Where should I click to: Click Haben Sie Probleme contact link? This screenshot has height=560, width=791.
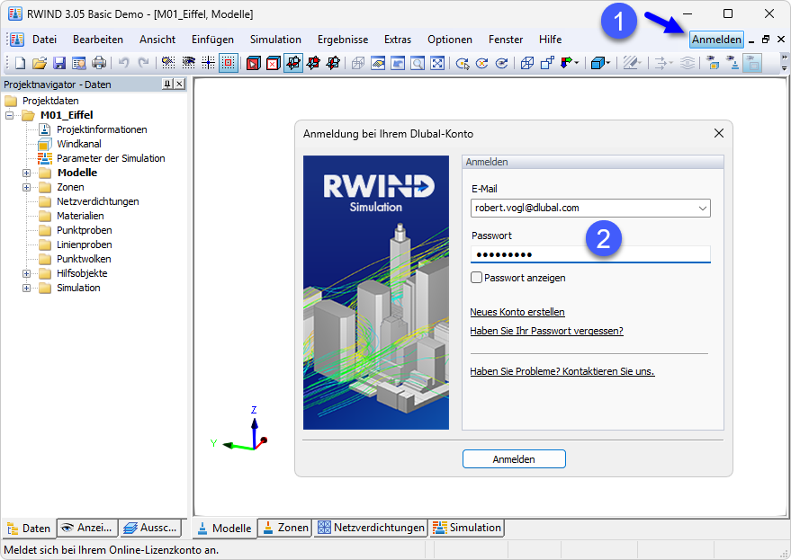point(562,371)
